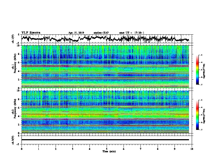Click the '10' kHz tick on ch.1 frequency axis
This screenshot has width=216, height=167.
18,46
